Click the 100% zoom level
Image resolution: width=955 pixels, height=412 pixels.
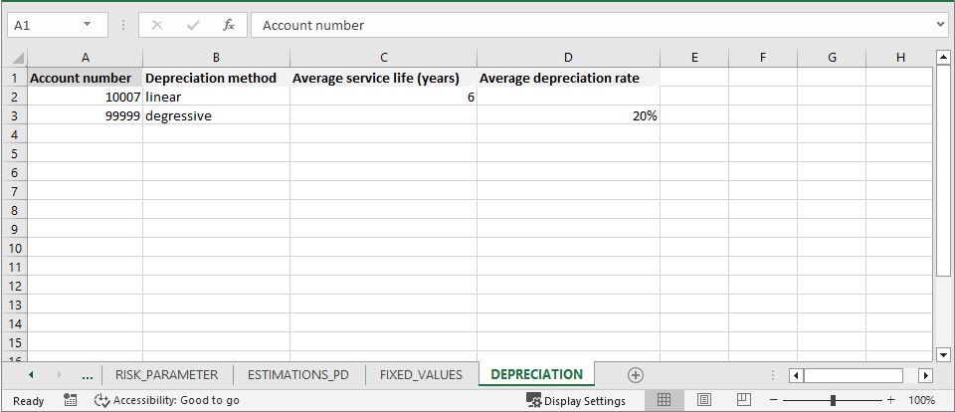pyautogui.click(x=921, y=400)
